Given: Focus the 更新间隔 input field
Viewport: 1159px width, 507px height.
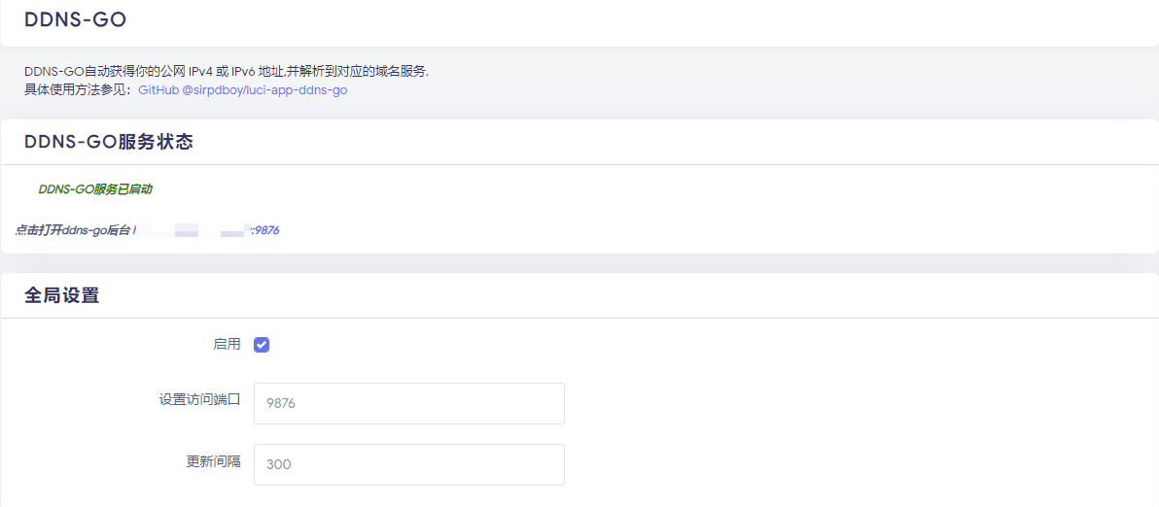Looking at the screenshot, I should (x=408, y=464).
